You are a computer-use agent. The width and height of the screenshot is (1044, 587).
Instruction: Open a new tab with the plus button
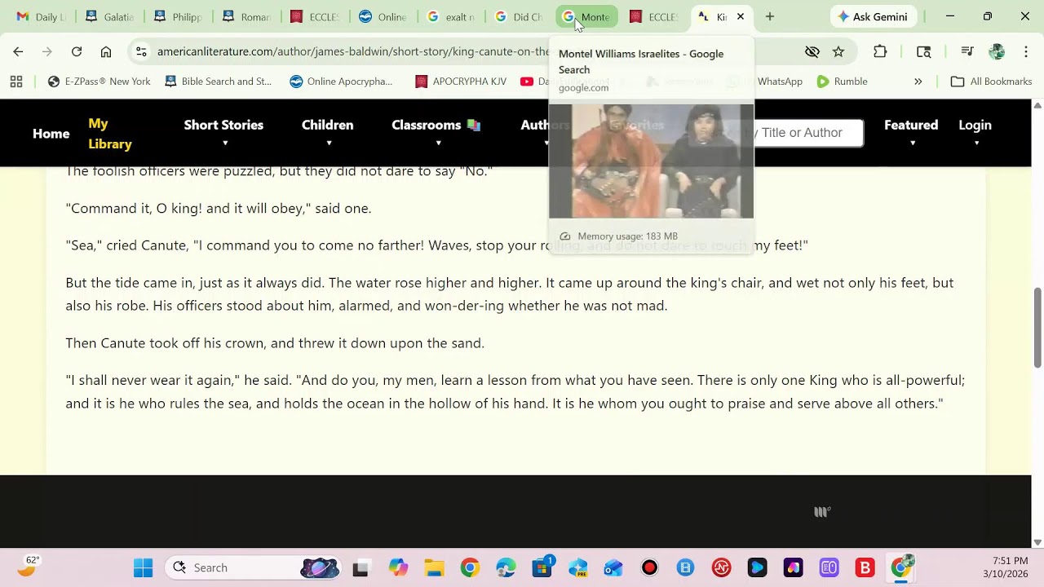[x=769, y=16]
